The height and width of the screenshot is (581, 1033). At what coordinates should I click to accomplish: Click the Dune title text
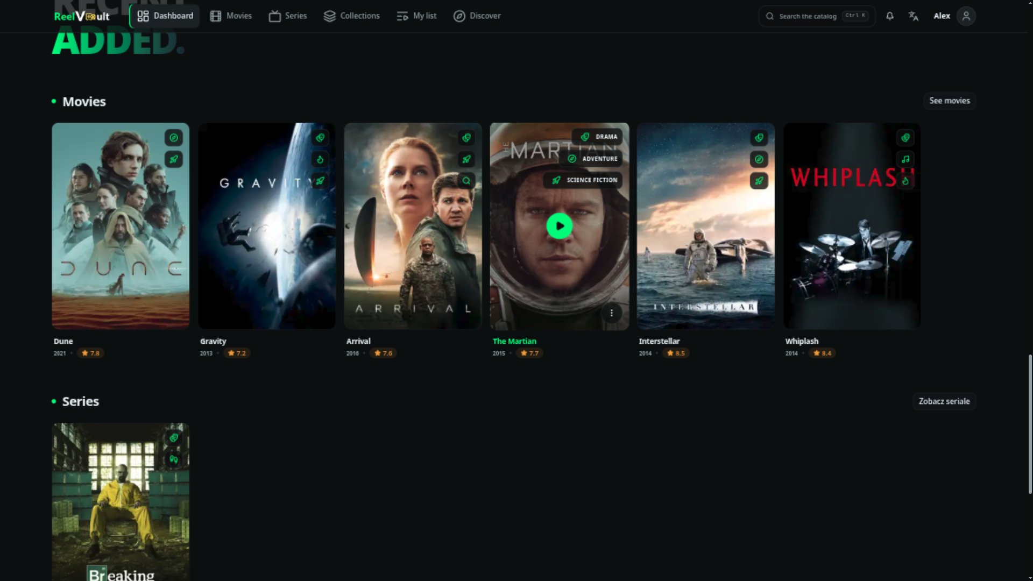[x=63, y=341]
